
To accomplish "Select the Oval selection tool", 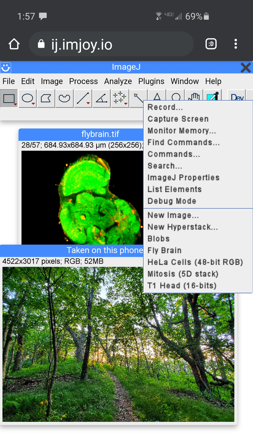I will [27, 98].
